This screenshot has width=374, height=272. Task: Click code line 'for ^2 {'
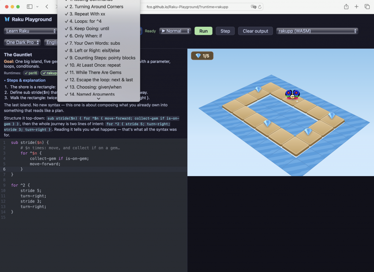coord(20,185)
